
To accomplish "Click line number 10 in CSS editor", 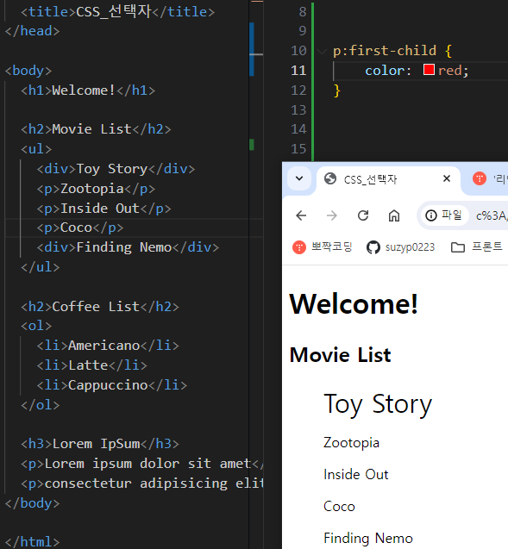I will click(298, 51).
